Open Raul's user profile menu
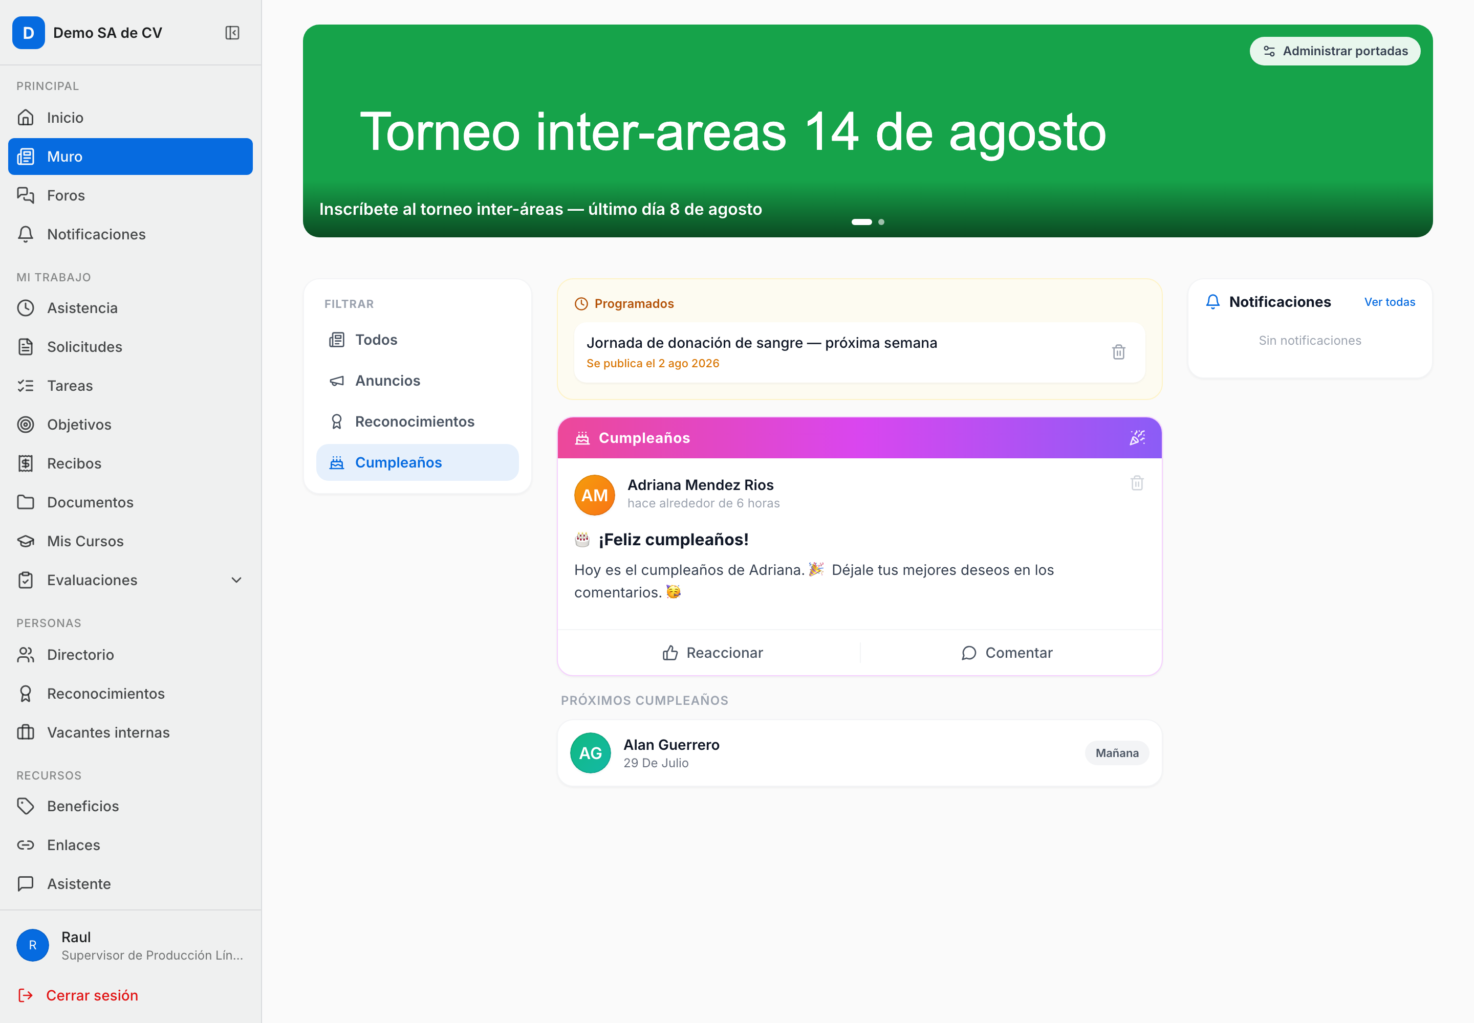The width and height of the screenshot is (1474, 1023). [130, 945]
